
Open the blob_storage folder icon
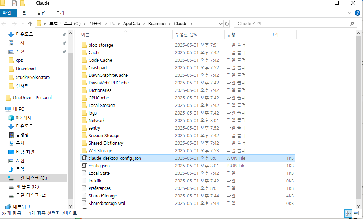(84, 45)
